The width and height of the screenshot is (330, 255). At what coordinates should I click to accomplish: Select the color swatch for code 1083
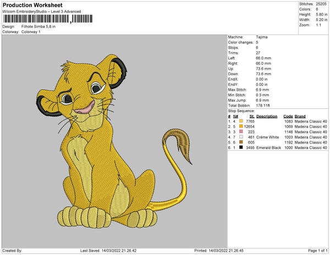click(x=241, y=121)
